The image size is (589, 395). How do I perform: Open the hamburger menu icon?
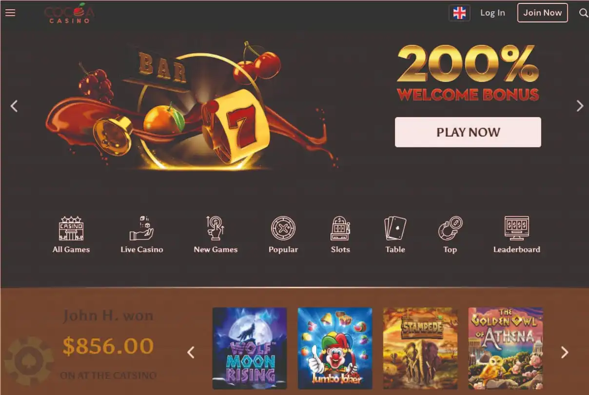10,13
